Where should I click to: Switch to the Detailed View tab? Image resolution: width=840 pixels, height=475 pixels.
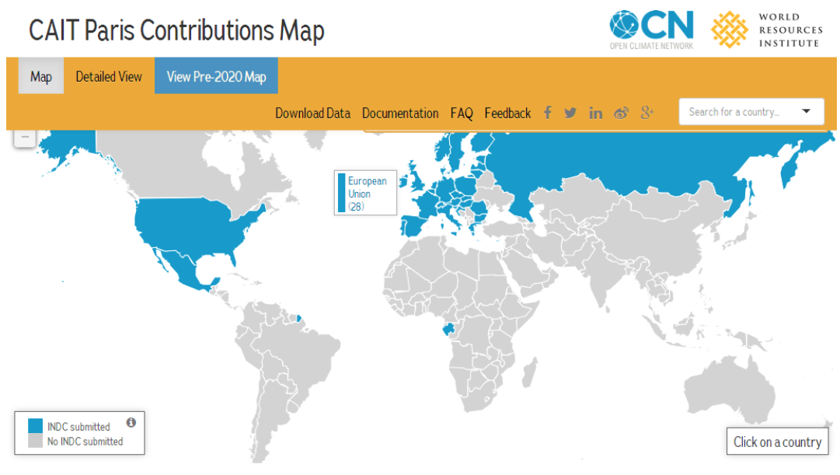coord(109,76)
